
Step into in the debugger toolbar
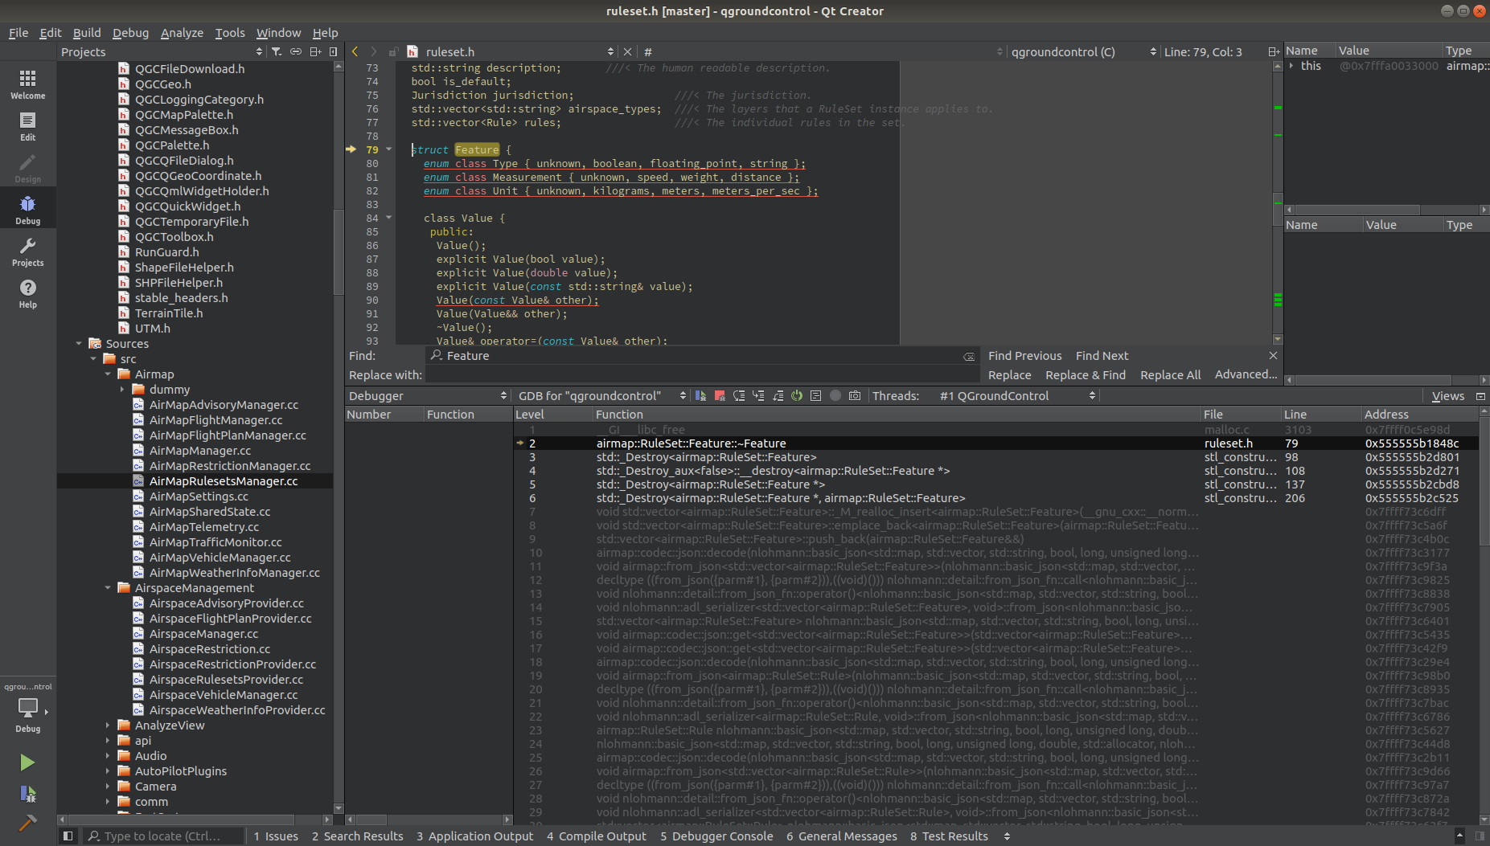758,395
